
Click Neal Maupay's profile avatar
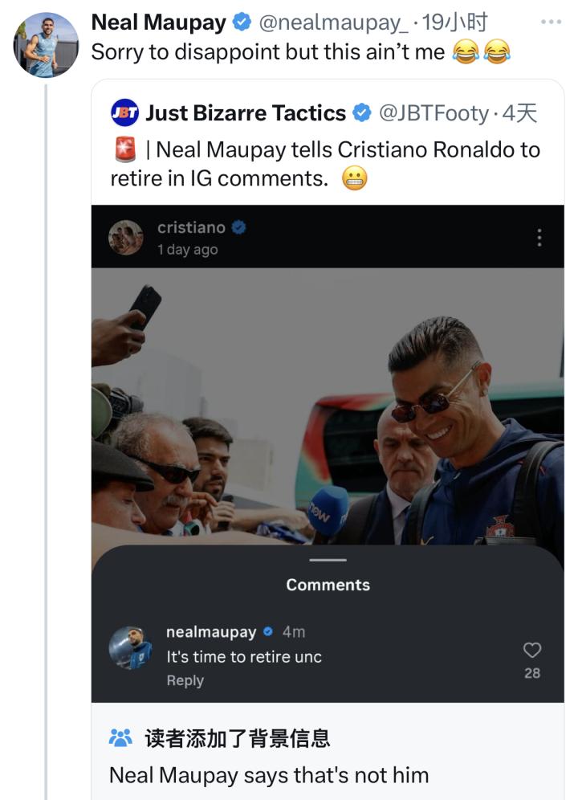click(x=47, y=45)
